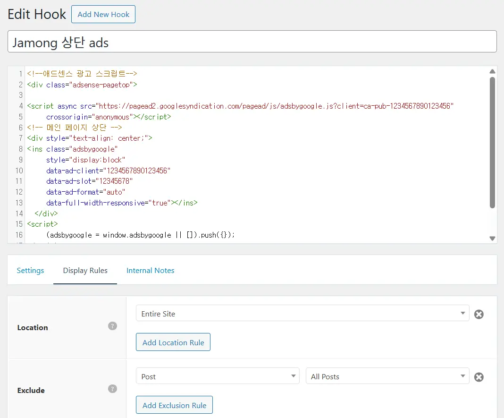Click Add Exclusion Rule button

(174, 405)
